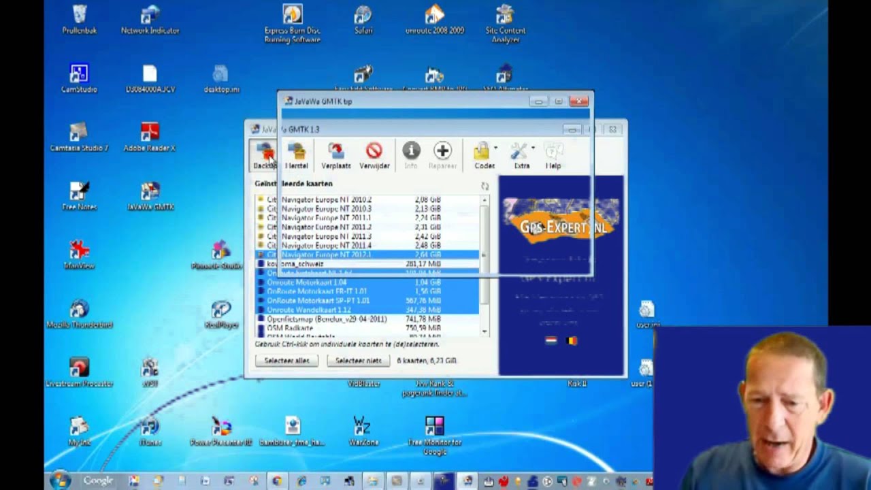Click the Google search box in the taskbar
The width and height of the screenshot is (871, 490).
coord(100,480)
